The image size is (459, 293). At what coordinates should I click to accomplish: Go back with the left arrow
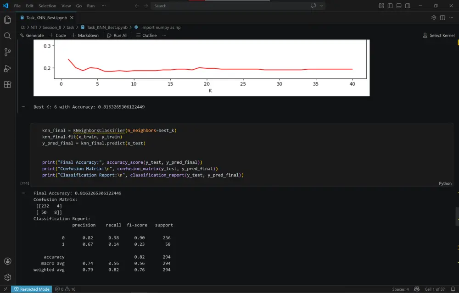pos(137,6)
